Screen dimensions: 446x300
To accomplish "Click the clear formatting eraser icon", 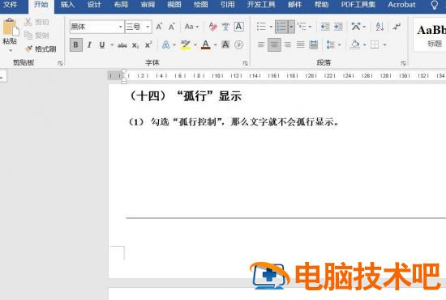I will (212, 27).
